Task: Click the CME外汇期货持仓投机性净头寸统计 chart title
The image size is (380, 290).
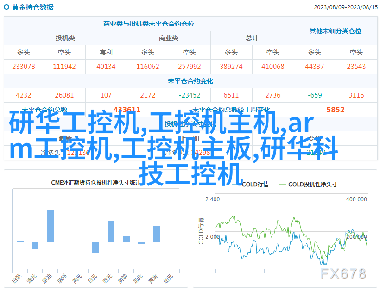Action: tap(96, 183)
